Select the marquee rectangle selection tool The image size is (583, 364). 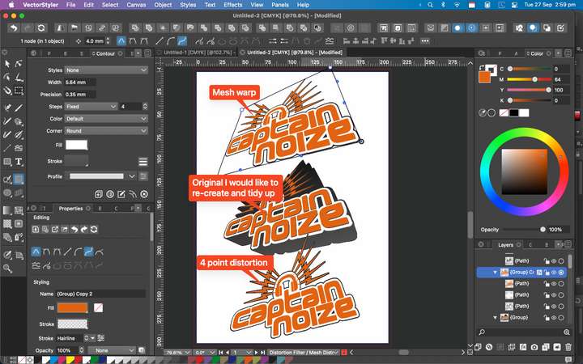point(19,91)
